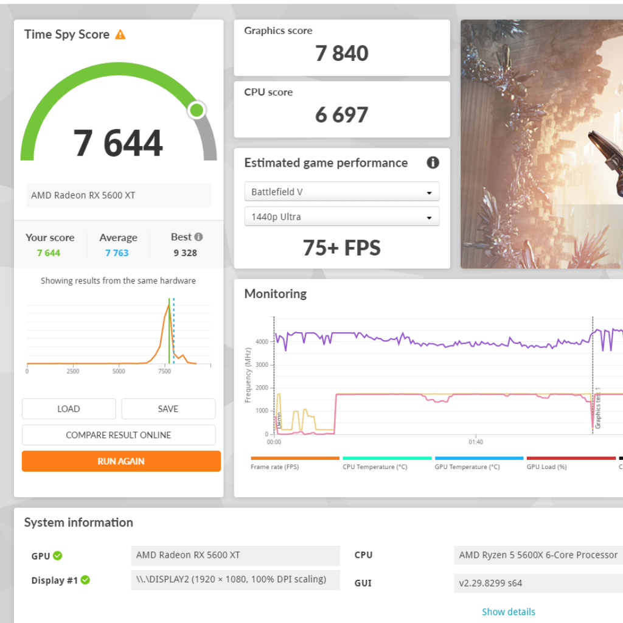Expand the 1440p Ultra resolution dropdown
The height and width of the screenshot is (623, 623).
pyautogui.click(x=341, y=217)
